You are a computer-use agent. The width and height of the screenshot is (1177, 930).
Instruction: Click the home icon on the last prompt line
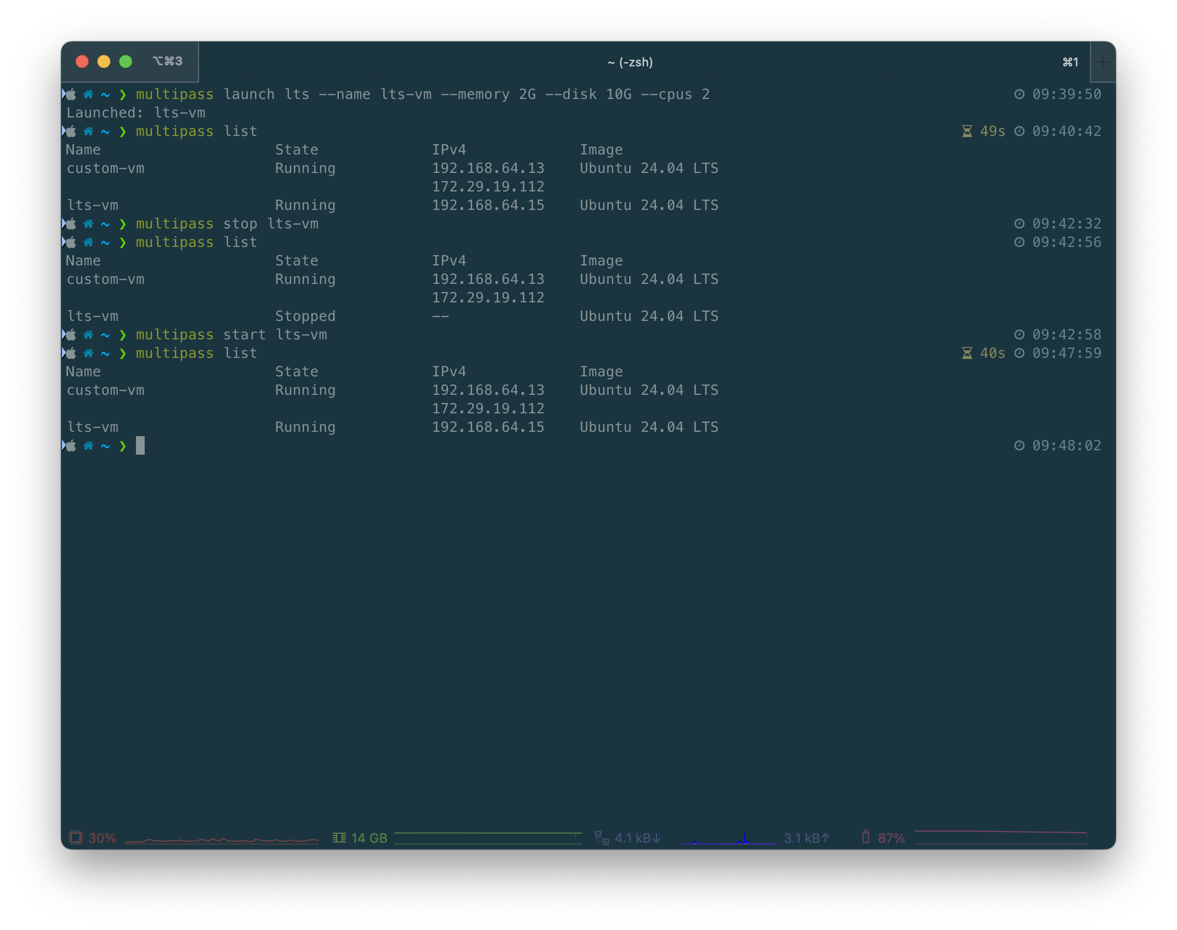click(x=88, y=445)
